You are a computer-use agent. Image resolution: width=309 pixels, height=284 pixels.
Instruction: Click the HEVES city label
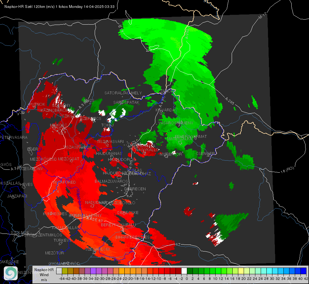tap(27, 185)
